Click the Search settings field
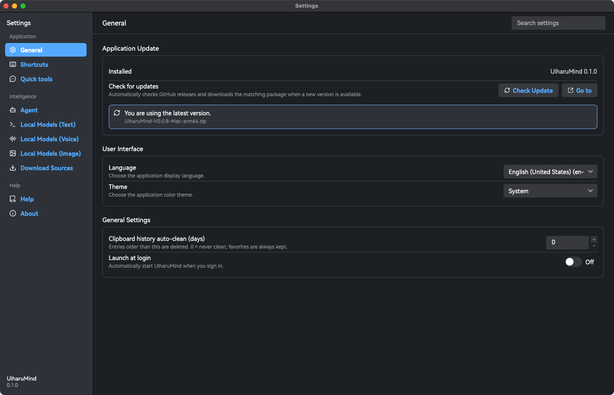This screenshot has width=614, height=395. pos(559,23)
